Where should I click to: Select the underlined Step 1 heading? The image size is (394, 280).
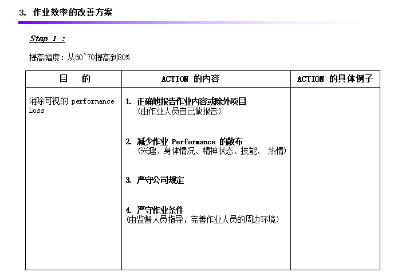pos(47,39)
